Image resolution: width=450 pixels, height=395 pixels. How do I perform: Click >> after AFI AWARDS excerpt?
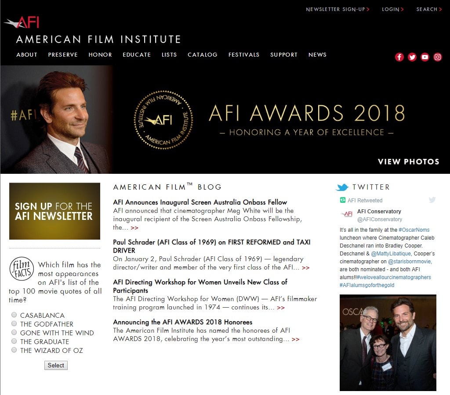click(x=295, y=339)
